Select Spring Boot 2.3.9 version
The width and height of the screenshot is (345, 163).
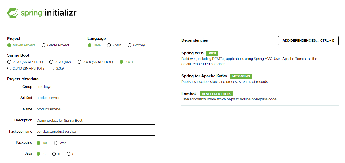pyautogui.click(x=57, y=68)
